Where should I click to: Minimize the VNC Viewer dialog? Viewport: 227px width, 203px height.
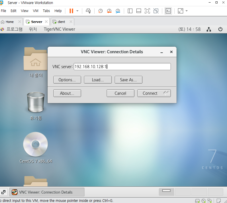(162, 52)
